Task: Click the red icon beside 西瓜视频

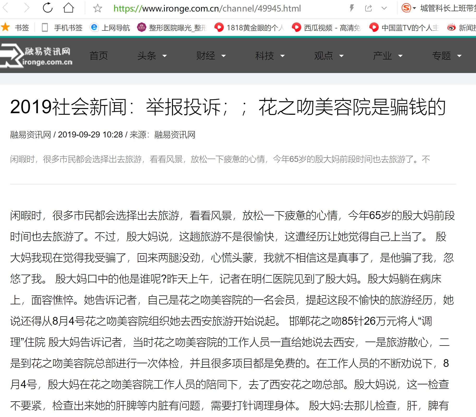Action: point(296,27)
